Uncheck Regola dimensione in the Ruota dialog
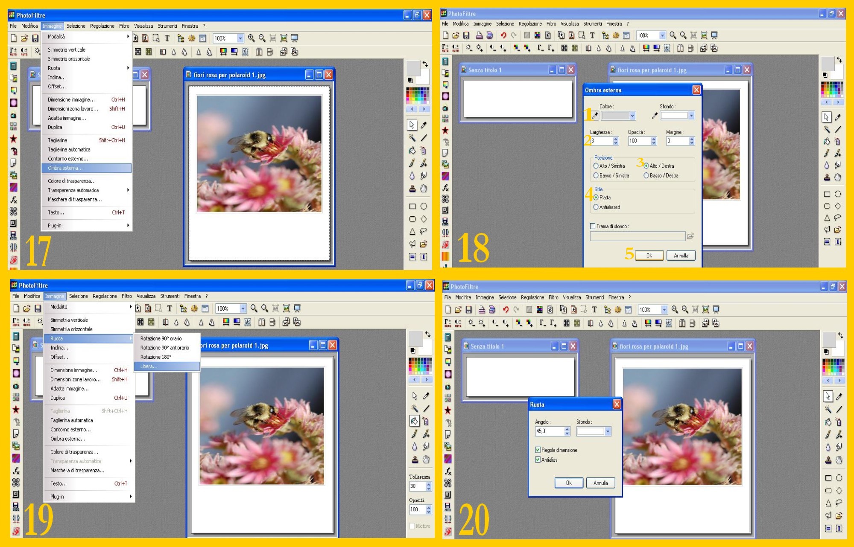Image resolution: width=854 pixels, height=547 pixels. (x=538, y=450)
